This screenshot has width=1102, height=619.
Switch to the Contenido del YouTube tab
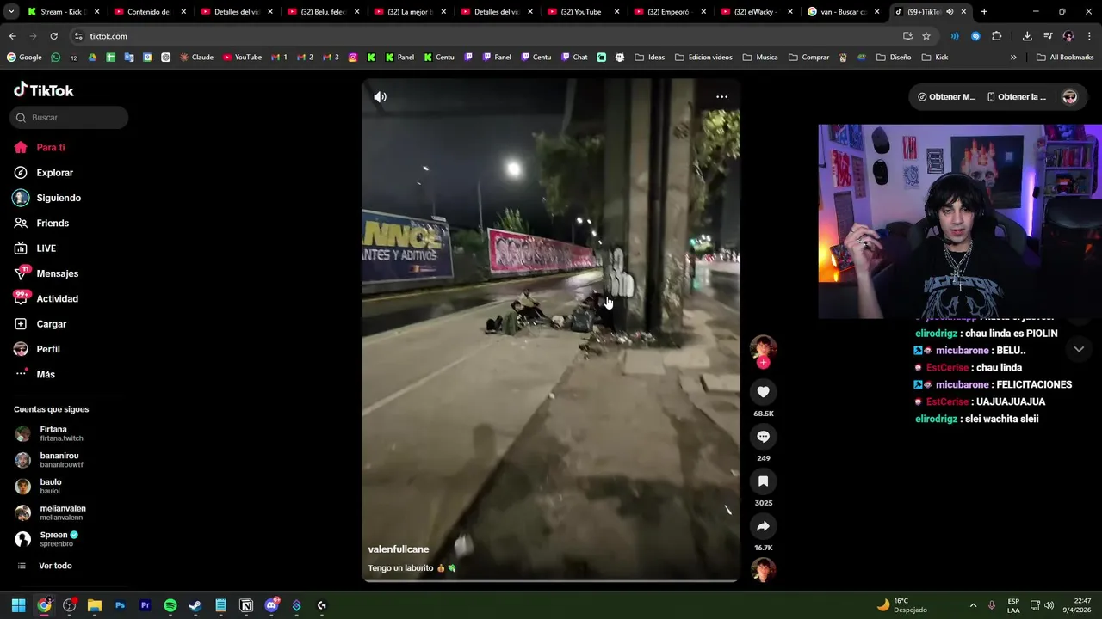150,12
